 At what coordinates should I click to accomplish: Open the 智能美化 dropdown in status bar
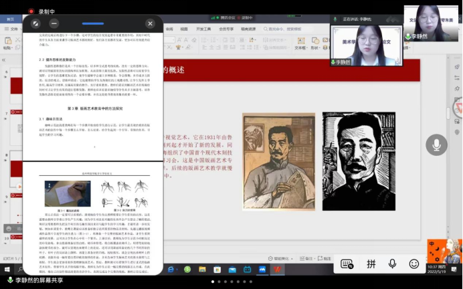280,259
